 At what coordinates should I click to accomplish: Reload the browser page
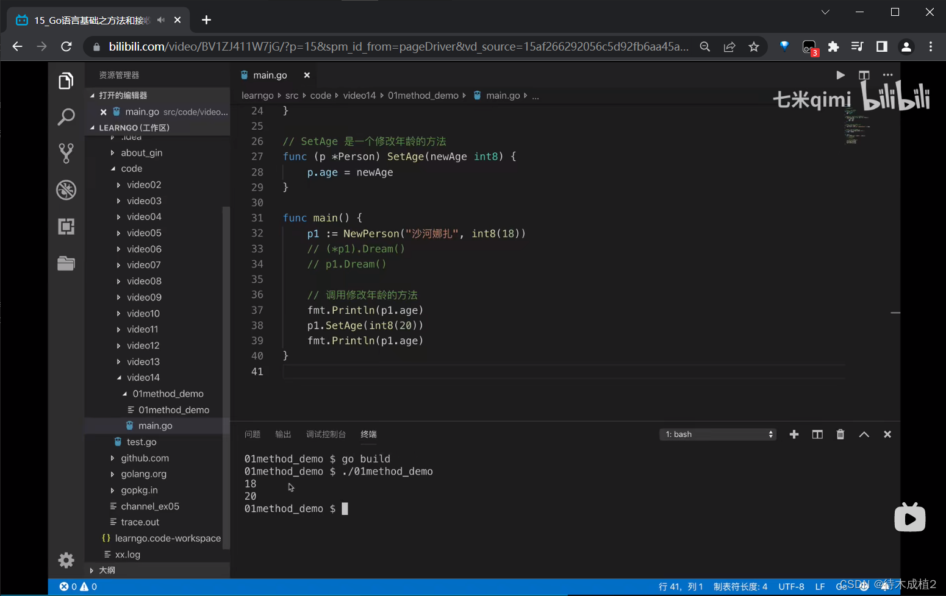[x=66, y=46]
